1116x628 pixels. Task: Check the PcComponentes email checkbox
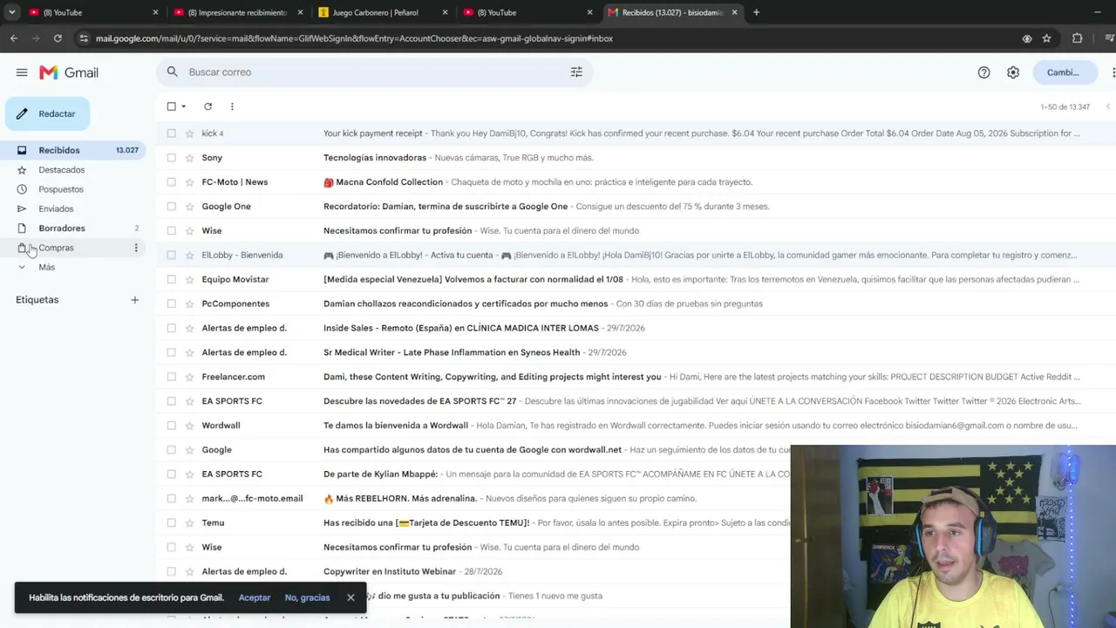[171, 304]
